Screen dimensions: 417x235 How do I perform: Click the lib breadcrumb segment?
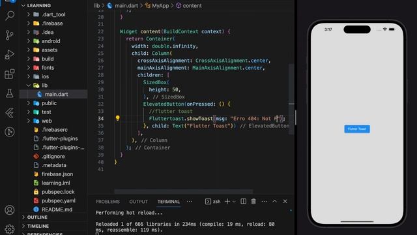coord(97,6)
